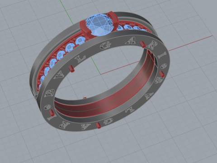Viewport: 217px width, 163px height.
Task: Select the large blue center gemstone
Action: (x=99, y=24)
